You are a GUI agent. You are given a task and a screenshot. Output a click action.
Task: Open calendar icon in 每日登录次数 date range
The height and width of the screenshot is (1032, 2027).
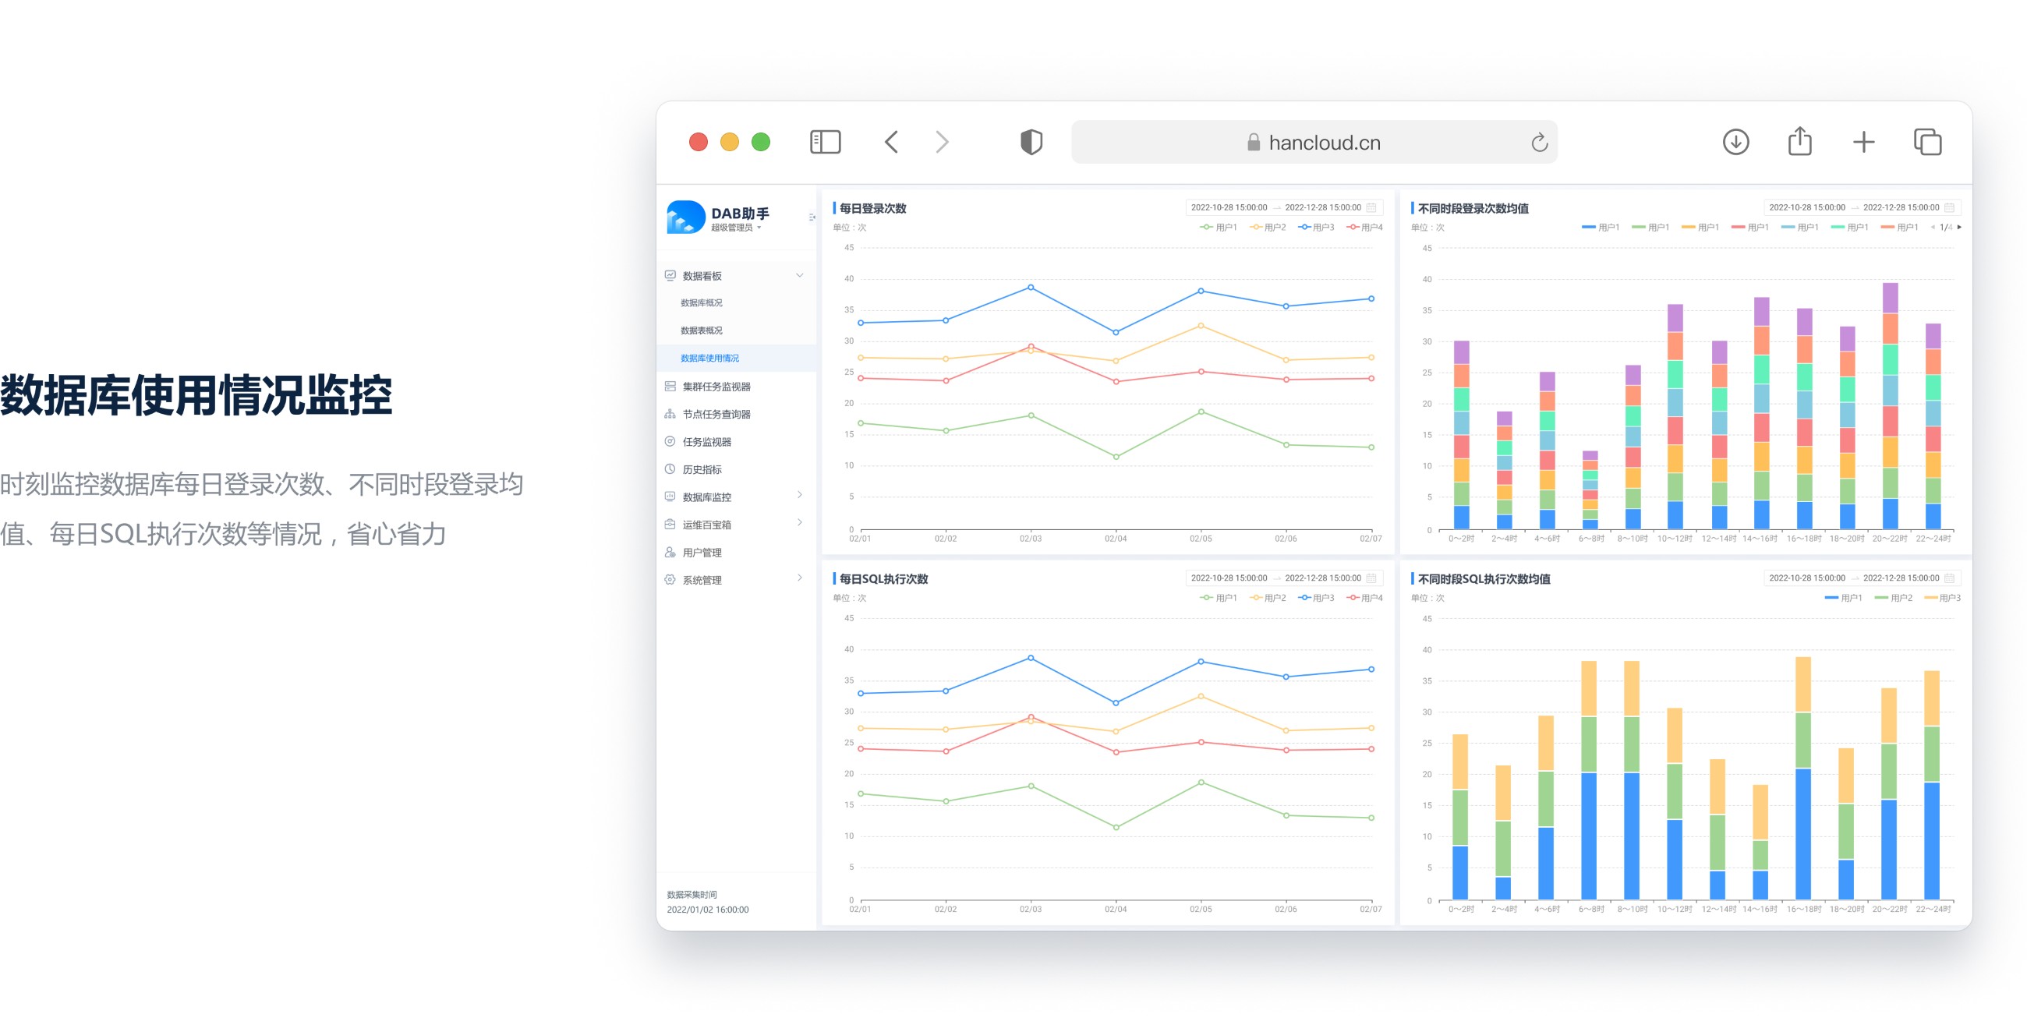point(1371,207)
